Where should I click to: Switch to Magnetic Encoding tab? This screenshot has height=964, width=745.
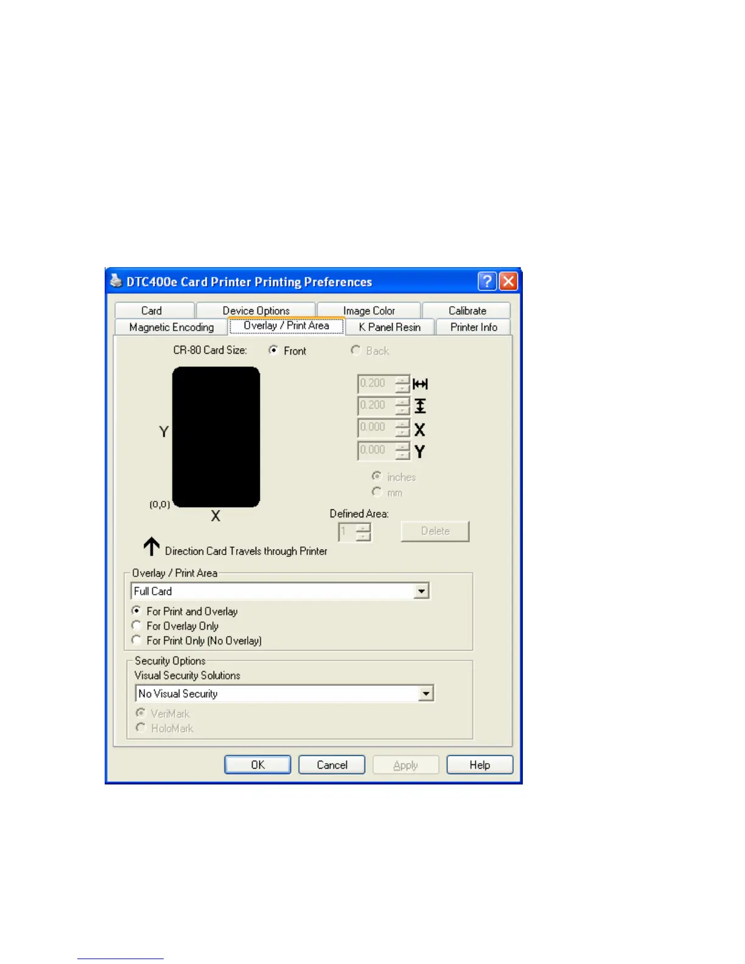tap(171, 327)
